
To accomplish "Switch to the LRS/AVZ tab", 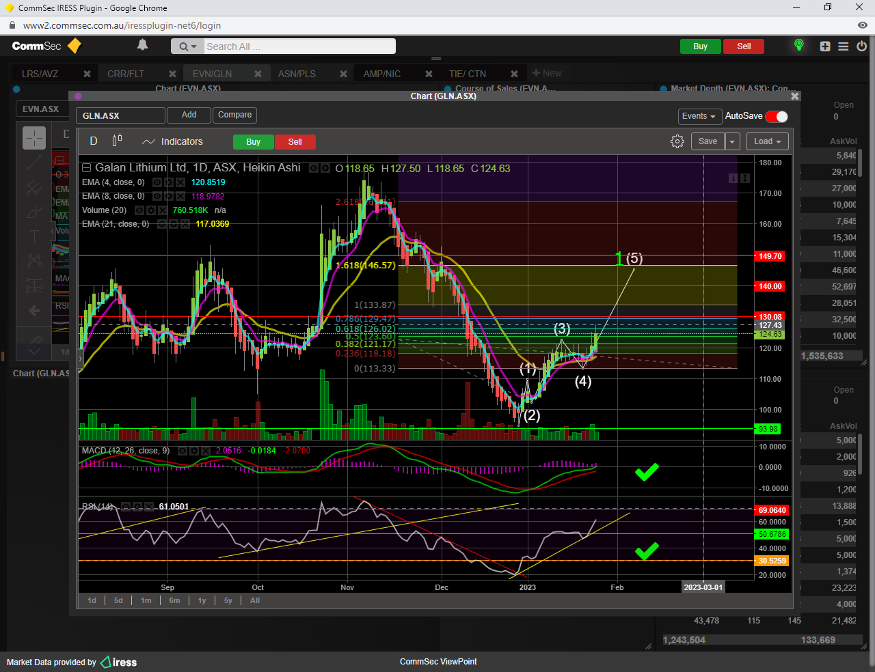I will tap(40, 74).
